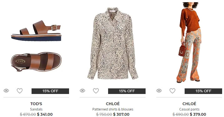
Task: Open quick view for Chloé patterned blouse
Action: (82, 91)
